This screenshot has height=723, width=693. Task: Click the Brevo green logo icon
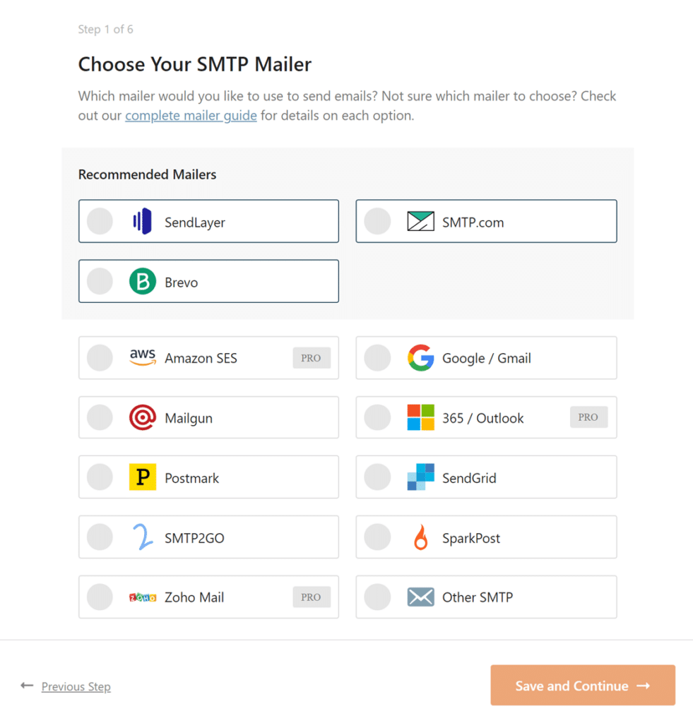point(142,281)
